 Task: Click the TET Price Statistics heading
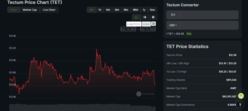pyautogui.click(x=188, y=46)
